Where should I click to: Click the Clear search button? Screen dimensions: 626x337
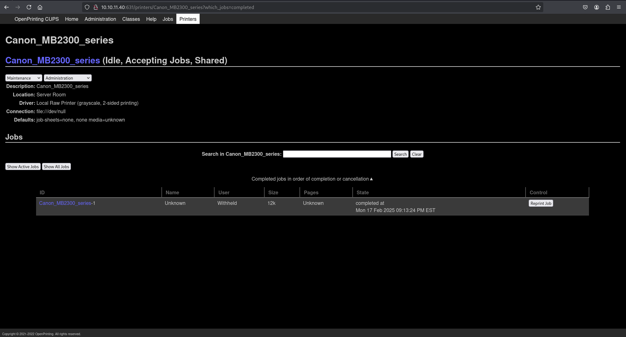click(x=416, y=154)
